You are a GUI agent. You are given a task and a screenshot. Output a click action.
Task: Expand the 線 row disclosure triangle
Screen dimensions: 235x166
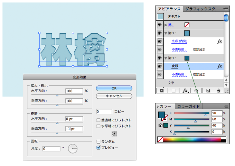(x=166, y=25)
